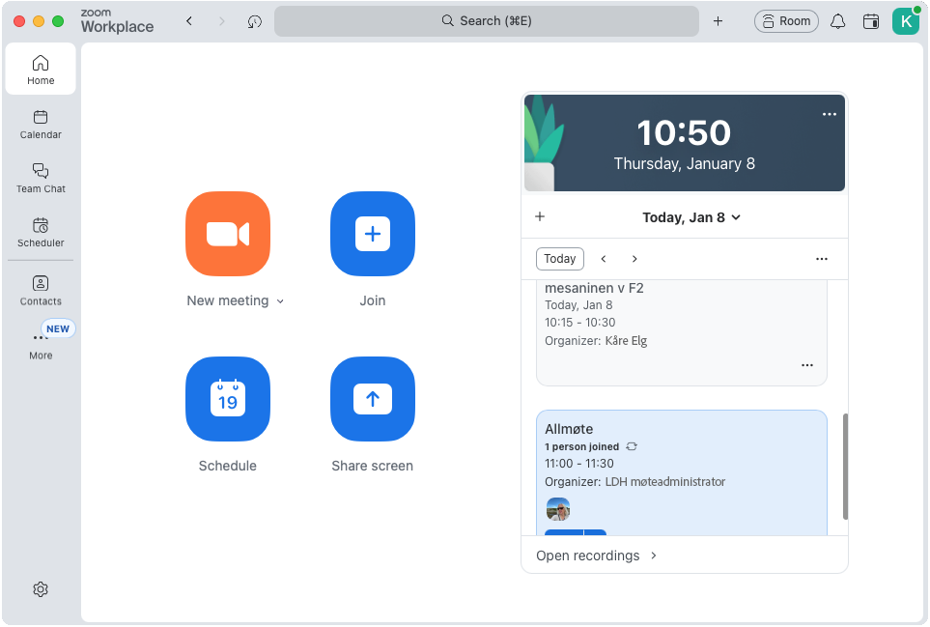
Task: Click the 1 person joined text
Action: tap(581, 446)
